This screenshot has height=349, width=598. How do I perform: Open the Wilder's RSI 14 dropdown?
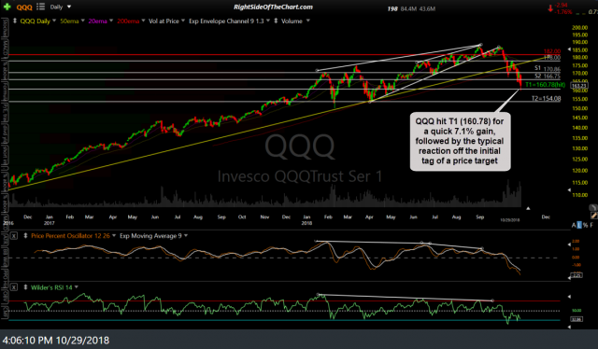77,287
